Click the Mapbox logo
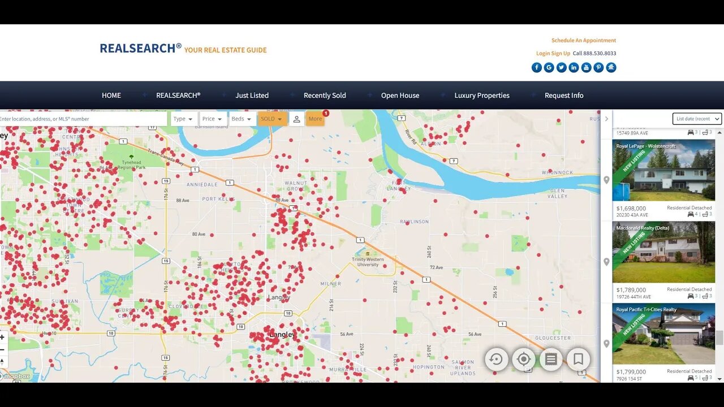This screenshot has width=724, height=407. point(15,376)
